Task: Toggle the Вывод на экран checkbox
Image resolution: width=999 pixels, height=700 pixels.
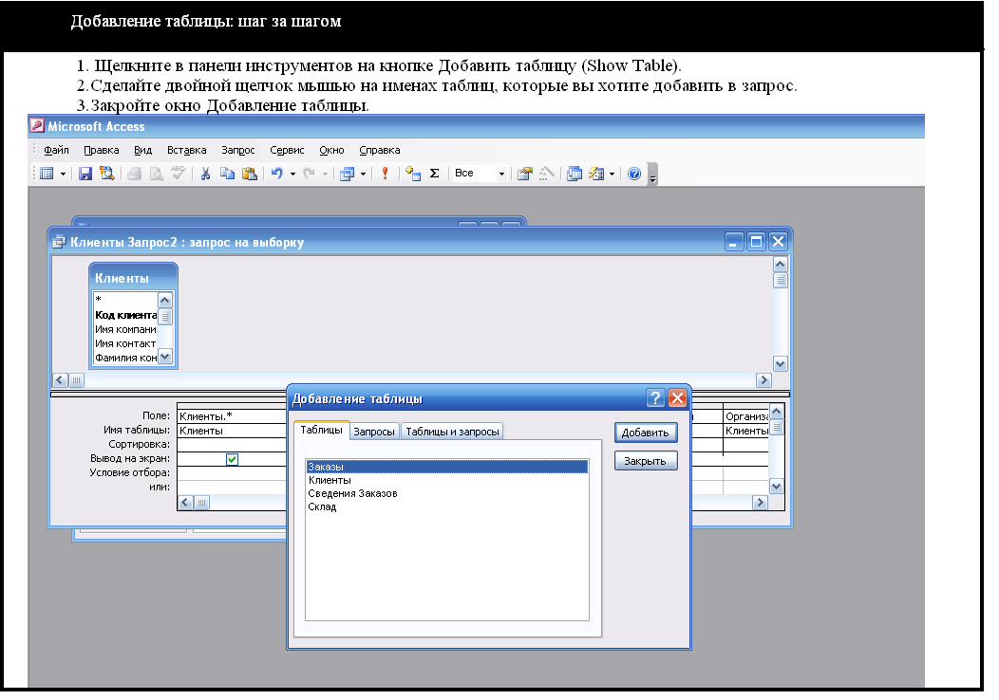Action: point(232,459)
